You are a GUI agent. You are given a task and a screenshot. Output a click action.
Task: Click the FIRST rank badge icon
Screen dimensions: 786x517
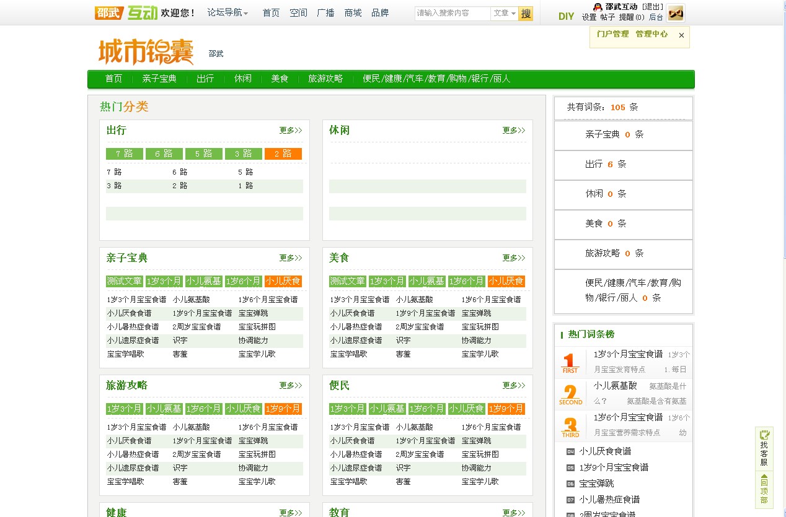pyautogui.click(x=570, y=363)
